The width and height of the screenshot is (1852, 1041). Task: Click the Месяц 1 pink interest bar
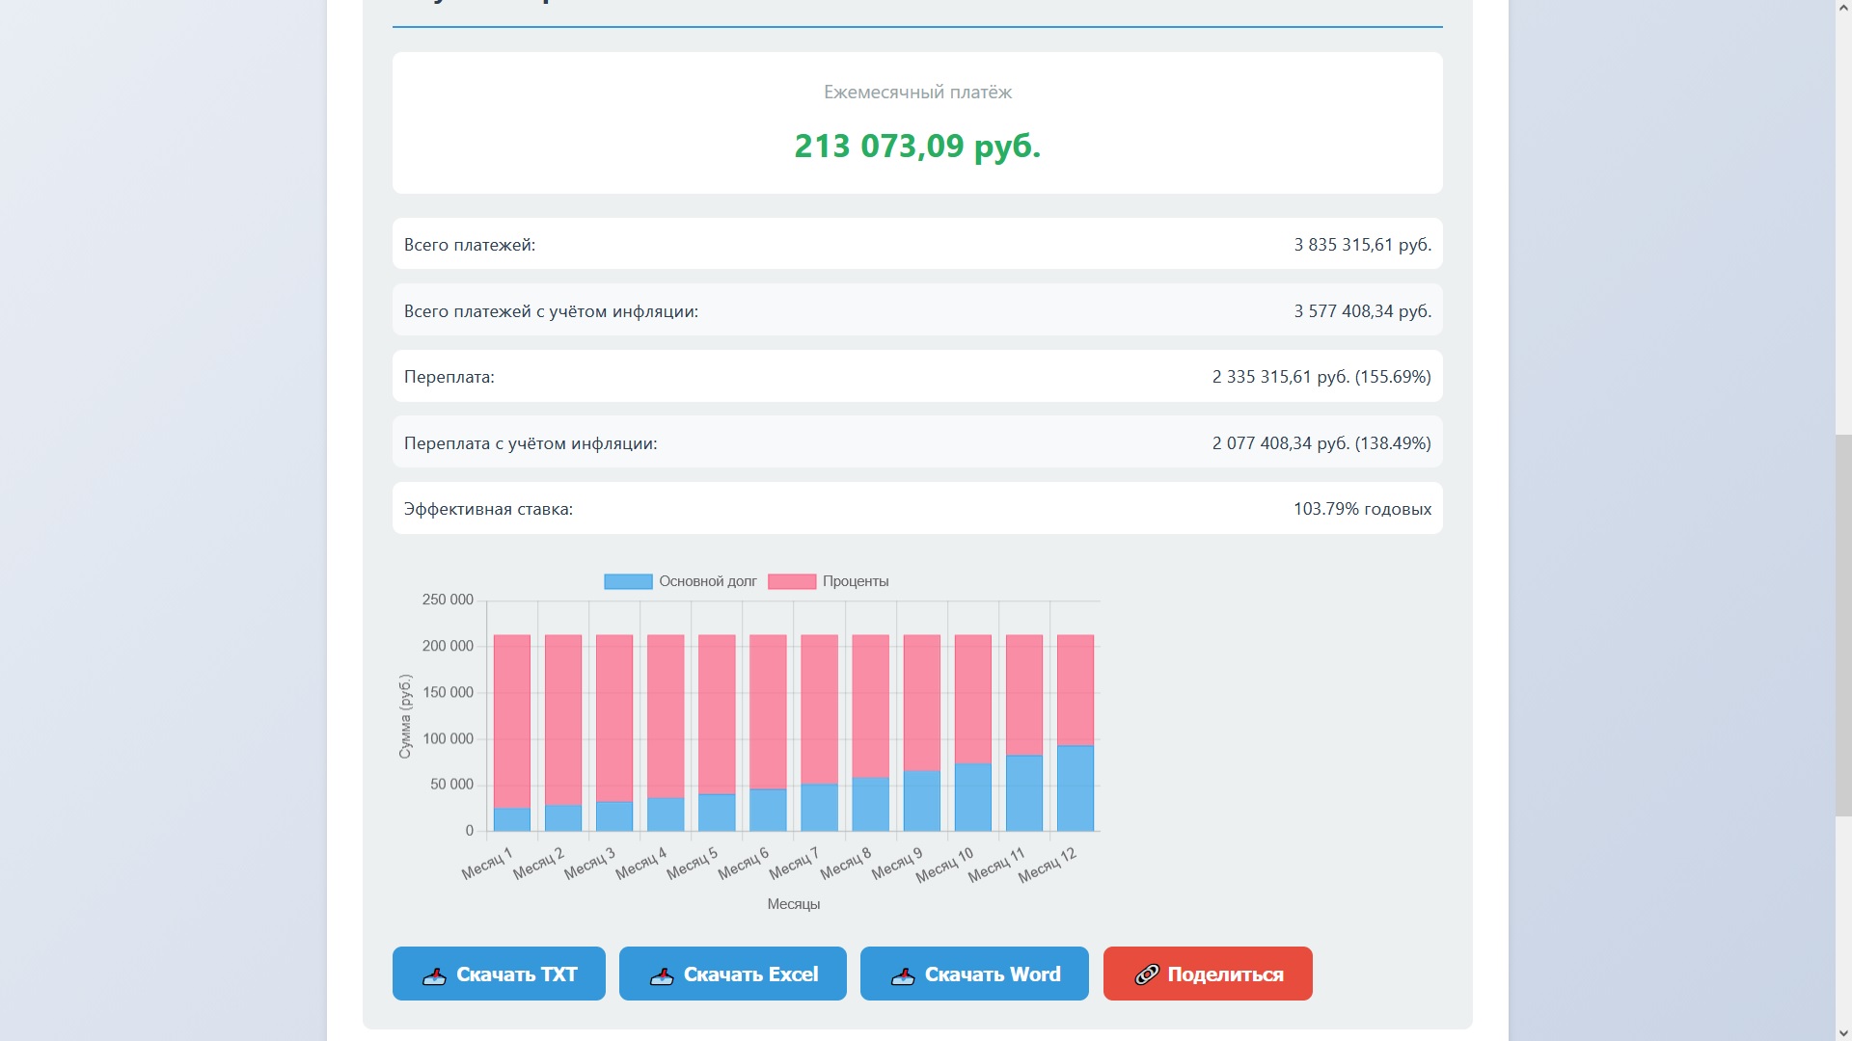coord(512,721)
